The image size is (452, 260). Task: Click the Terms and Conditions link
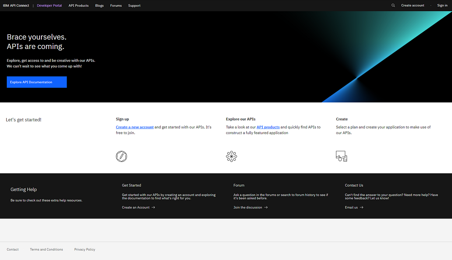pos(46,249)
